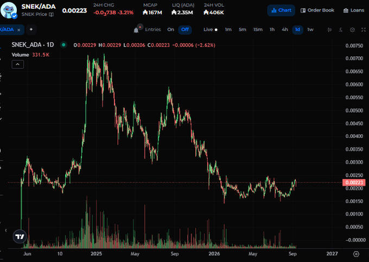Click the 2025 time axis label
The image size is (369, 262).
point(96,254)
